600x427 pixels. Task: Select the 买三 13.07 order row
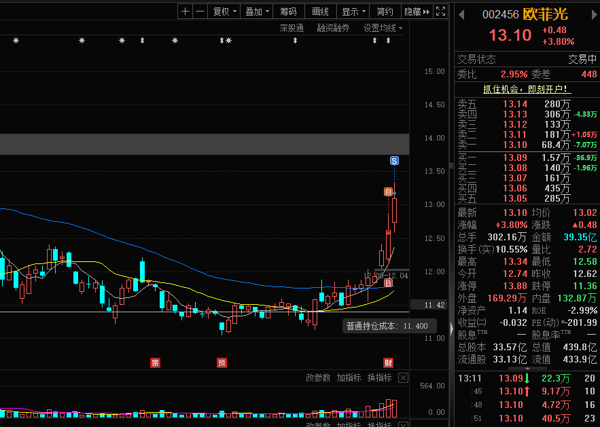527,178
